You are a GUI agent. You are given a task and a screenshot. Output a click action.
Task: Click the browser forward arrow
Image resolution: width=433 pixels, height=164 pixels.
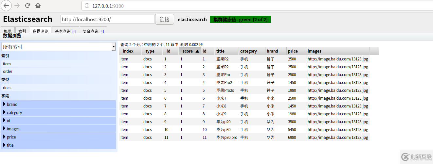coord(17,6)
